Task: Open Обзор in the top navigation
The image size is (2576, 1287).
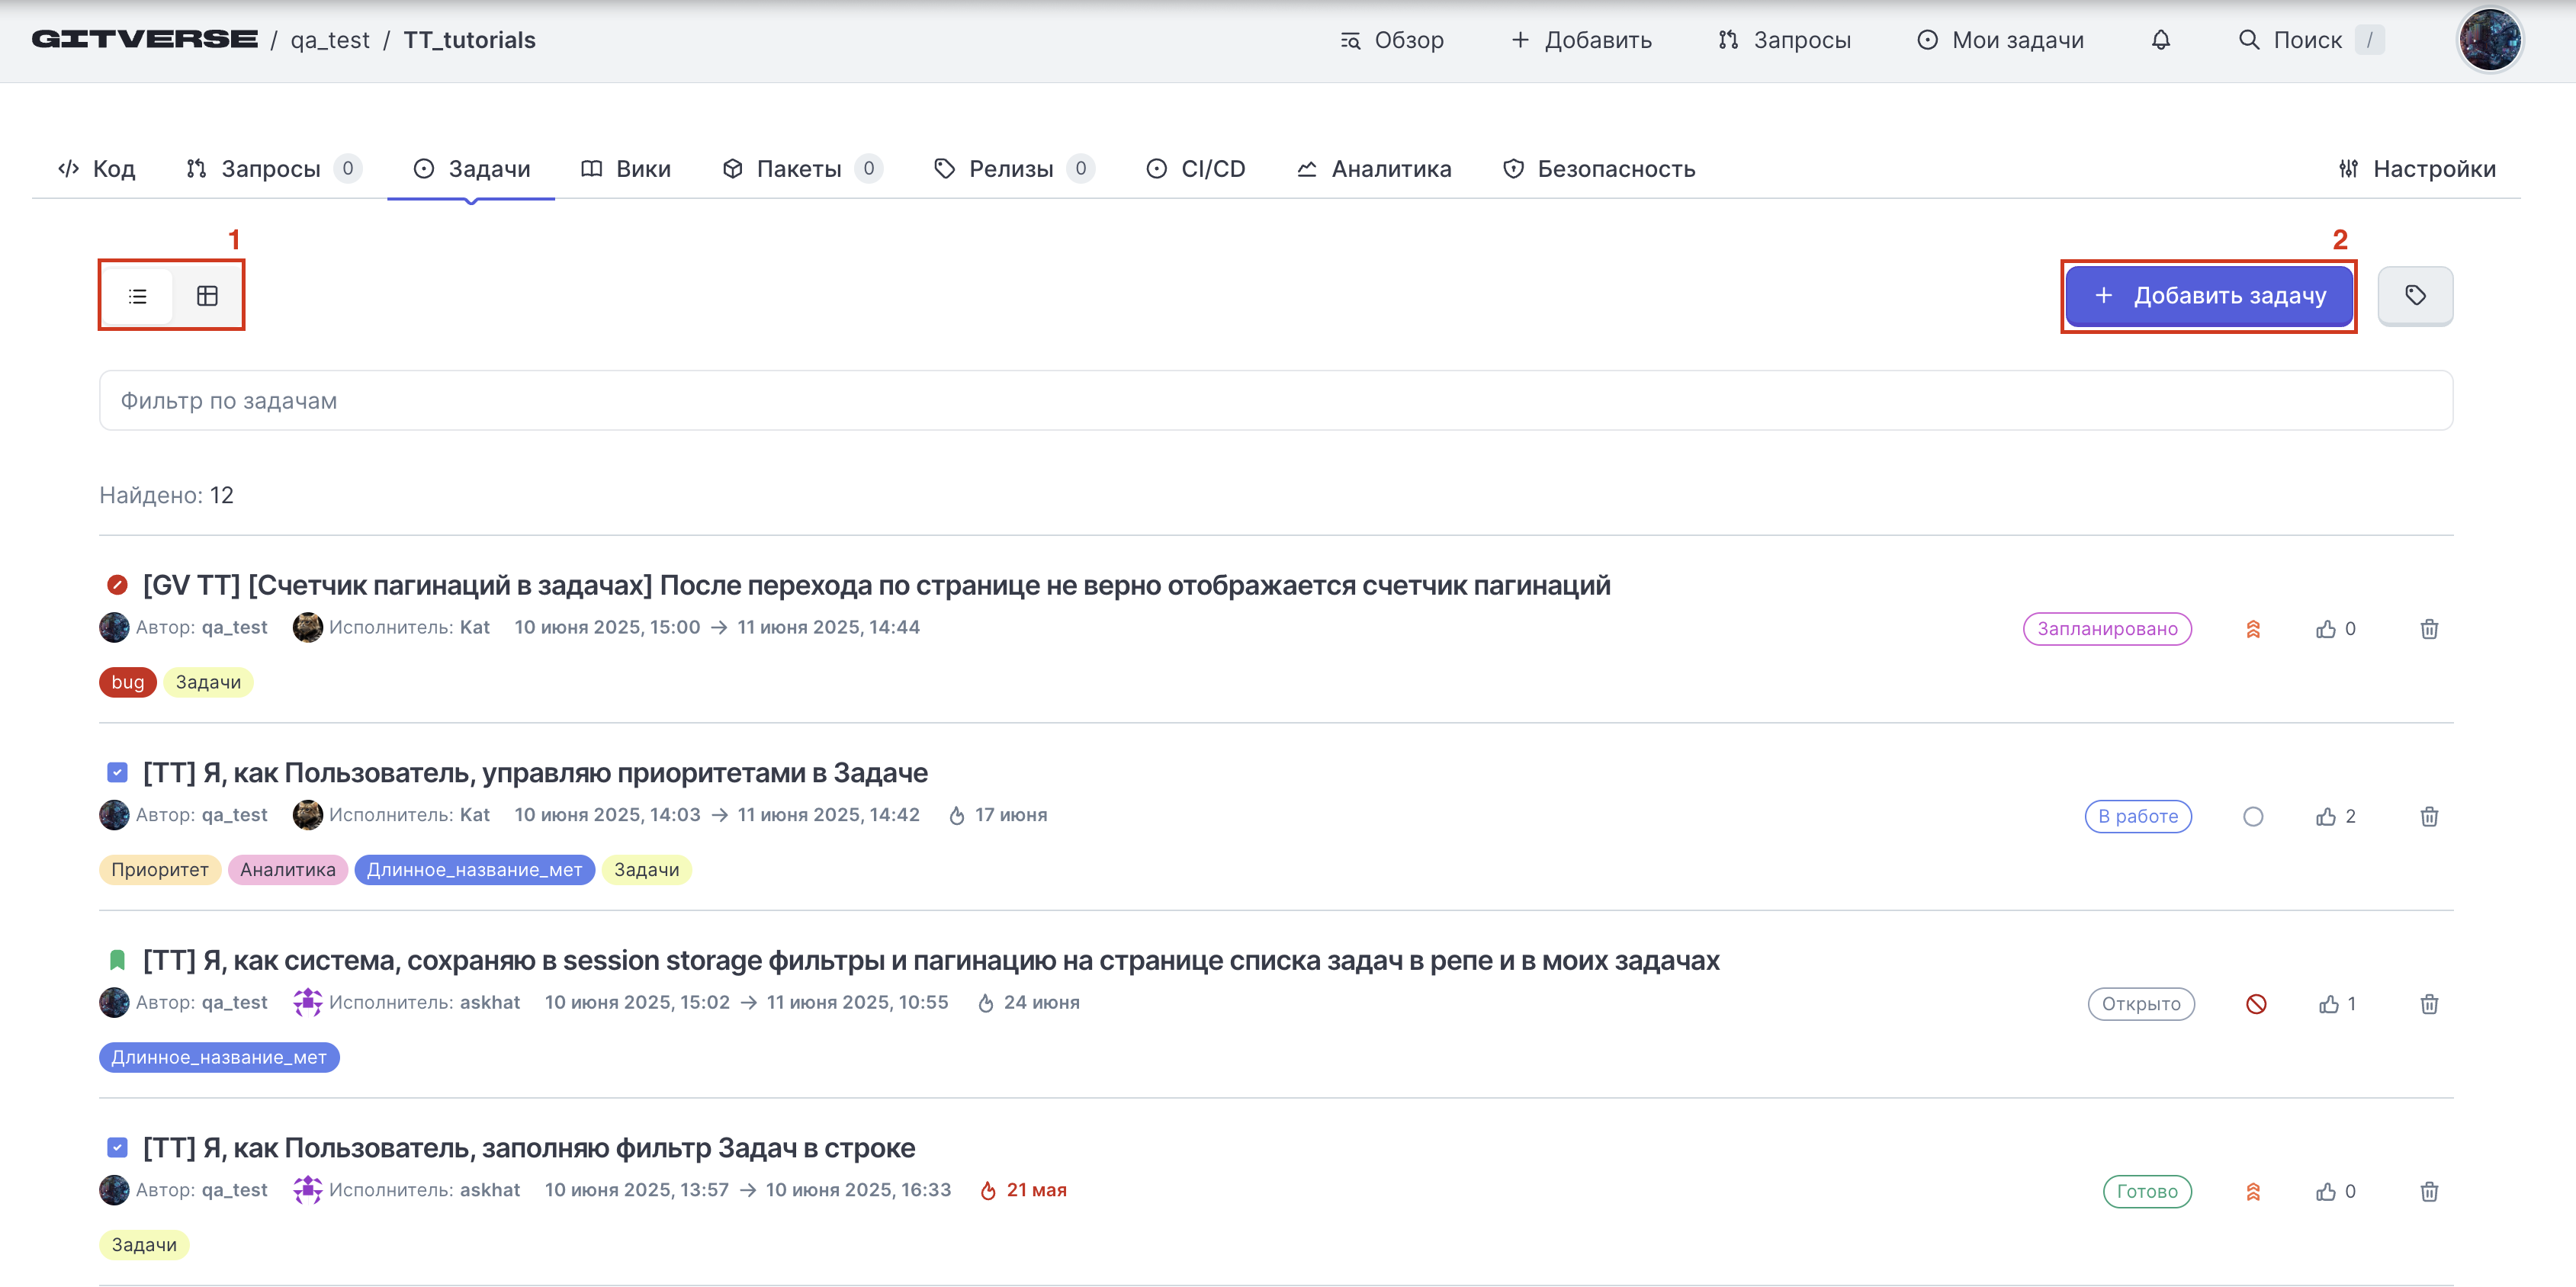Action: coord(1392,40)
